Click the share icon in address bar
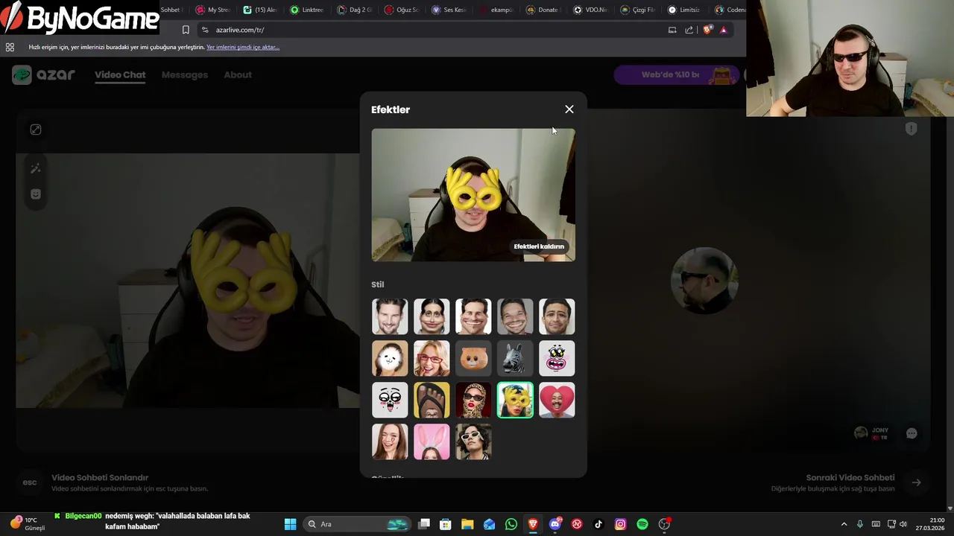Screen dimensions: 954x536 click(x=689, y=30)
